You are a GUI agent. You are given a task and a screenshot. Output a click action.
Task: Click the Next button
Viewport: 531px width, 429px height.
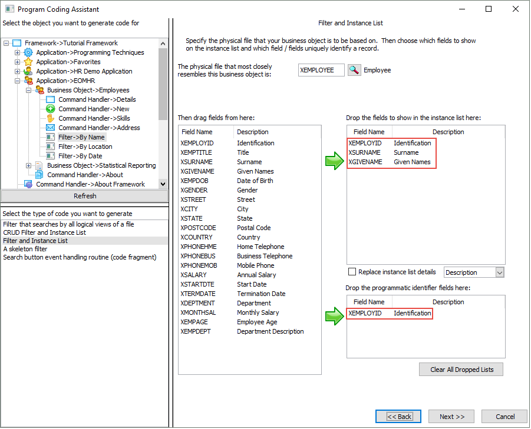452,417
